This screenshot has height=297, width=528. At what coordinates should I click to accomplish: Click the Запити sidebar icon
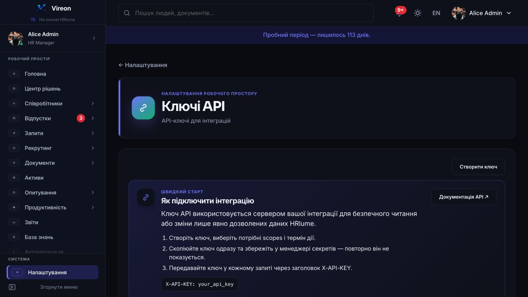pos(14,133)
